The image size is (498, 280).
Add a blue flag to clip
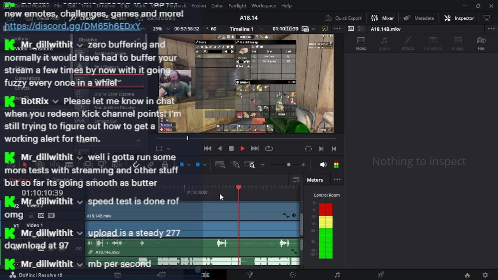click(x=181, y=165)
